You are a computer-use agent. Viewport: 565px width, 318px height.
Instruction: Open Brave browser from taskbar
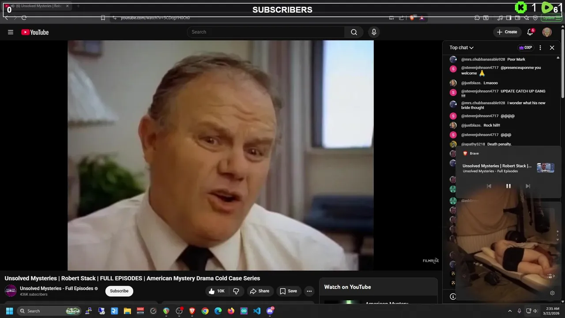tap(192, 311)
